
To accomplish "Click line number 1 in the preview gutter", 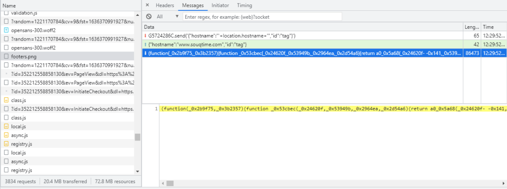I will pyautogui.click(x=156, y=109).
